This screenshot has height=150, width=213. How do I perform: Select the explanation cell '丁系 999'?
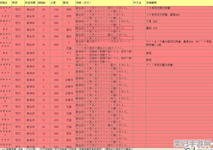pos(179,21)
